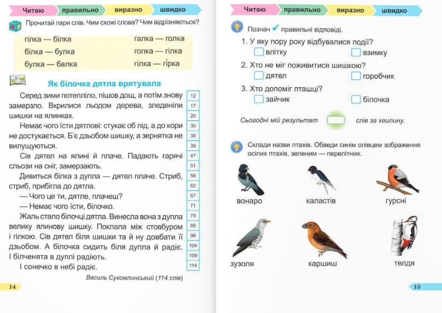The height and width of the screenshot is (313, 442).
Task: Click word-count cell '20'
Action: 193,116
